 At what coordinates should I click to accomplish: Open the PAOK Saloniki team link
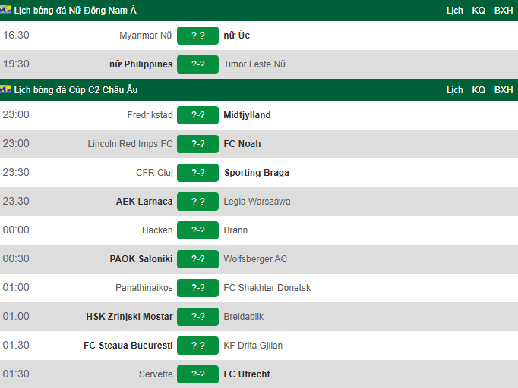(141, 259)
